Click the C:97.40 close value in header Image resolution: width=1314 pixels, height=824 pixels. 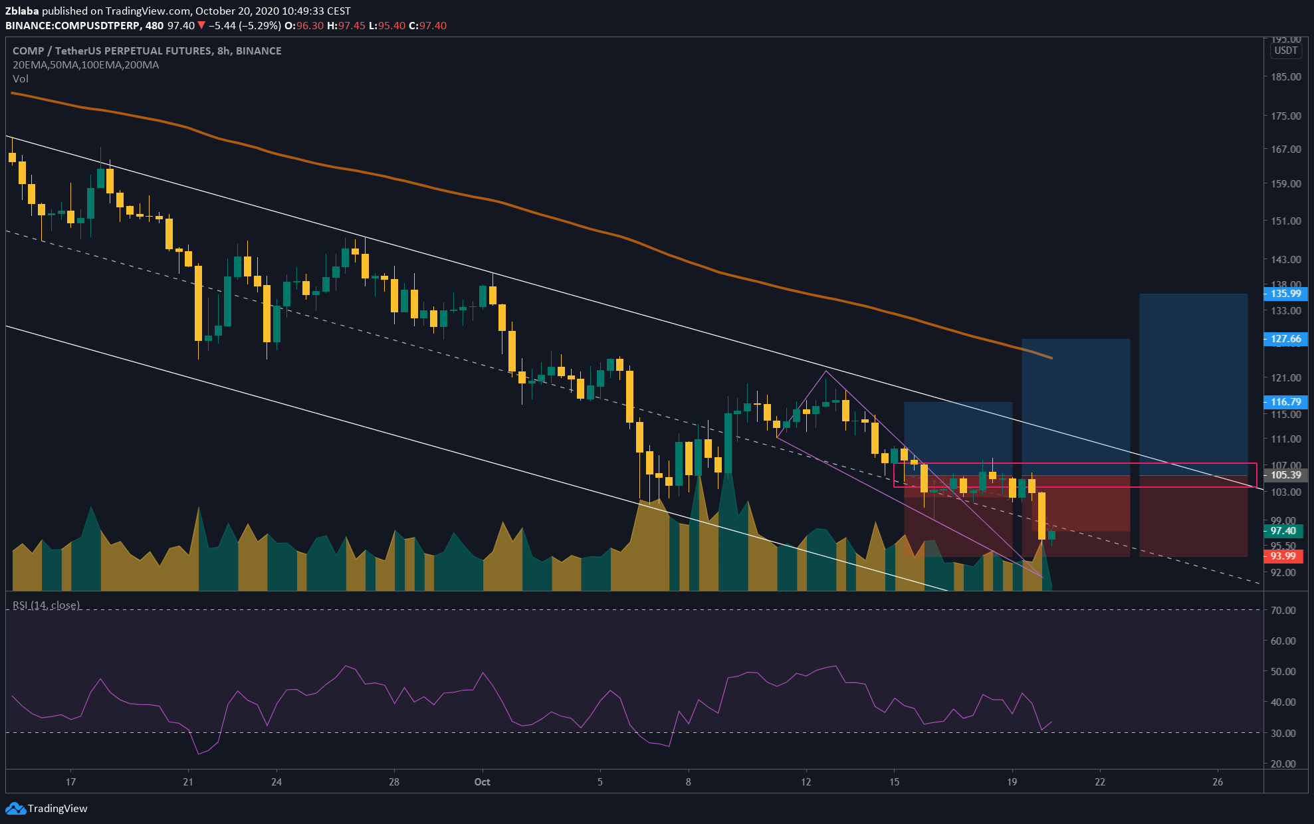click(x=427, y=25)
